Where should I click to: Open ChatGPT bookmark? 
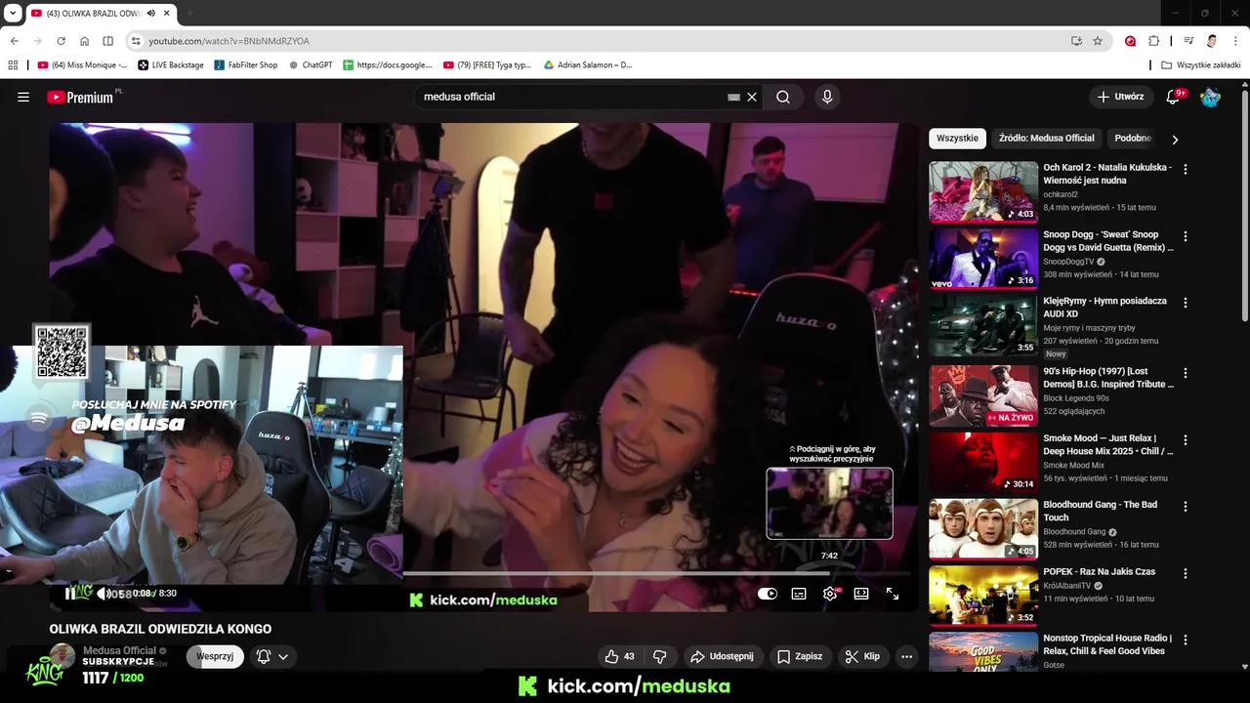(311, 65)
